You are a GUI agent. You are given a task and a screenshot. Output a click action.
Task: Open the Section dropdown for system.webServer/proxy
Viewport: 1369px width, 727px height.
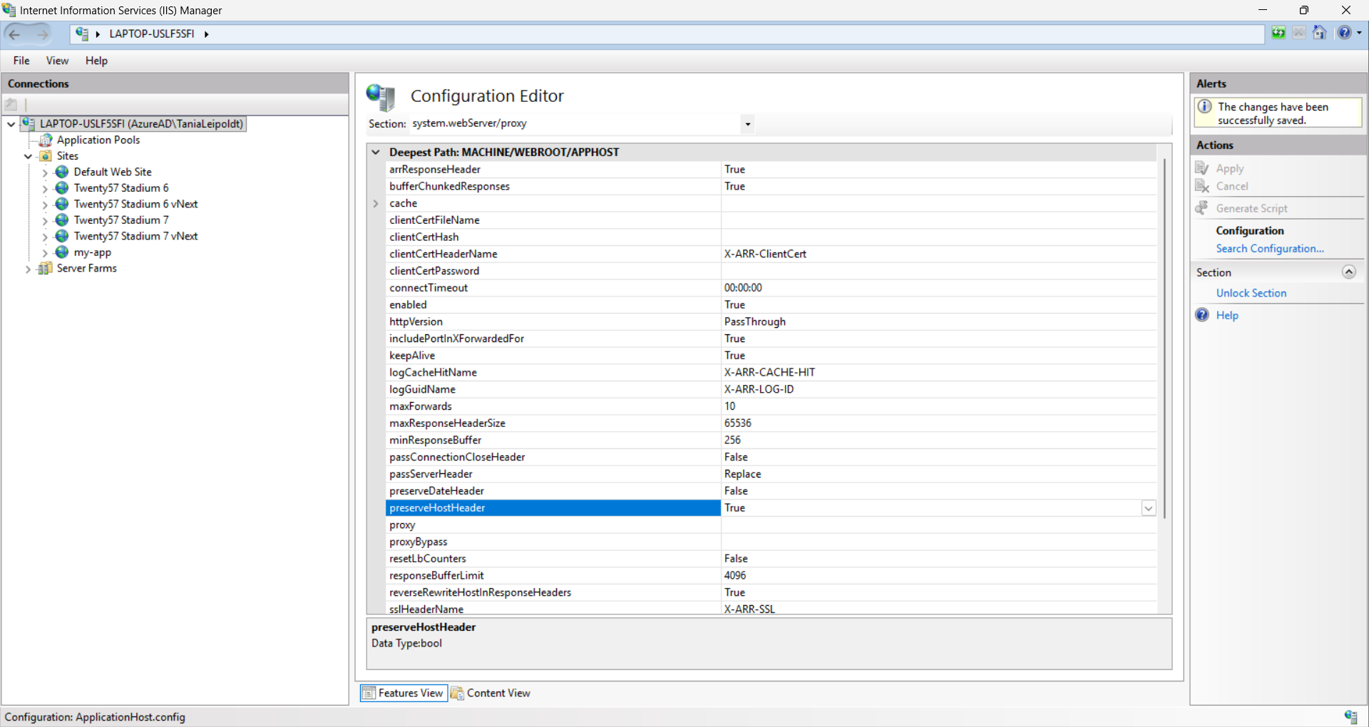pos(747,124)
